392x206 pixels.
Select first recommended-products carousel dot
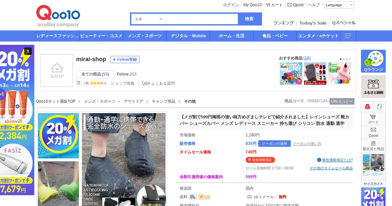pos(341,59)
